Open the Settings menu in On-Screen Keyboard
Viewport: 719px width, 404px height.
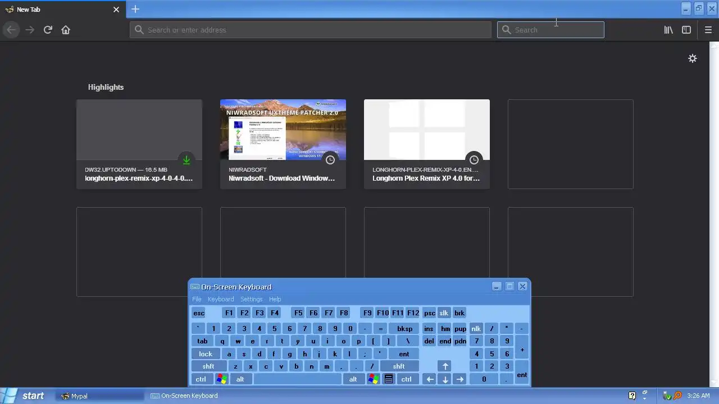click(x=252, y=299)
